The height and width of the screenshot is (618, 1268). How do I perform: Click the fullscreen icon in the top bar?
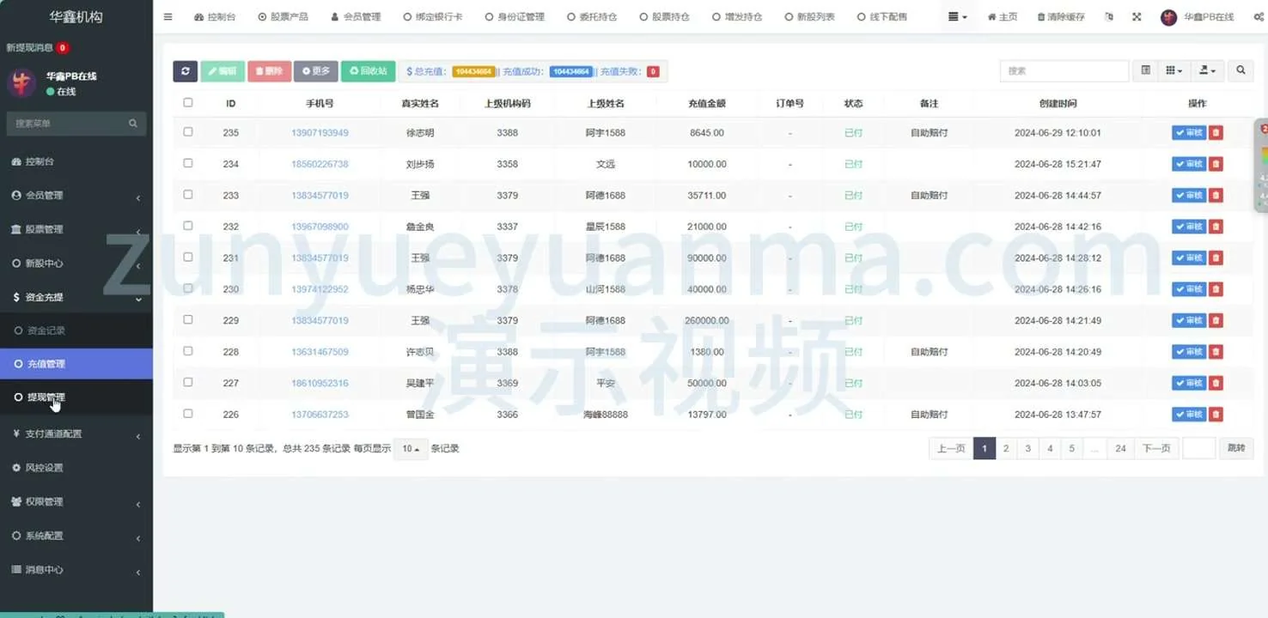1137,17
